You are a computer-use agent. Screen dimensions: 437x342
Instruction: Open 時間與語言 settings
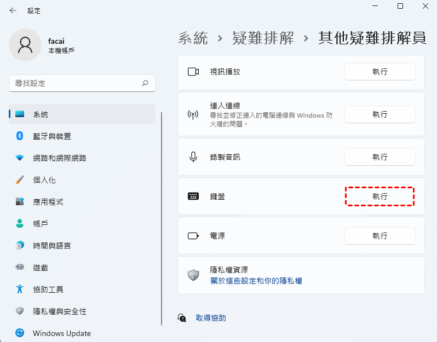tap(51, 246)
